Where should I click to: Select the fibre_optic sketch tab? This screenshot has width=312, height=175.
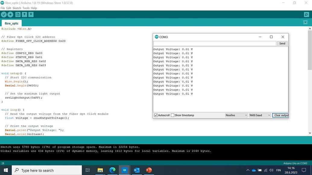click(x=11, y=23)
